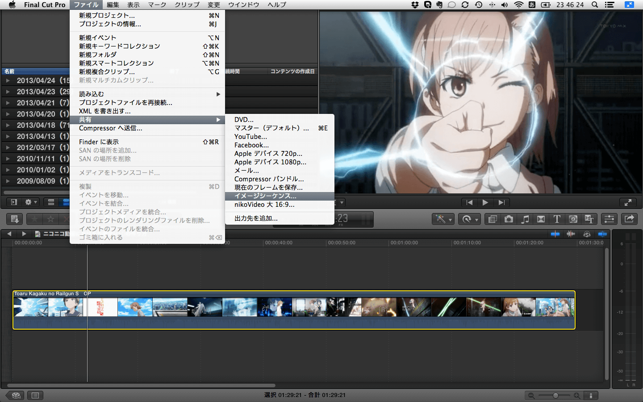
Task: Adjust the timeline zoom slider
Action: tap(556, 395)
